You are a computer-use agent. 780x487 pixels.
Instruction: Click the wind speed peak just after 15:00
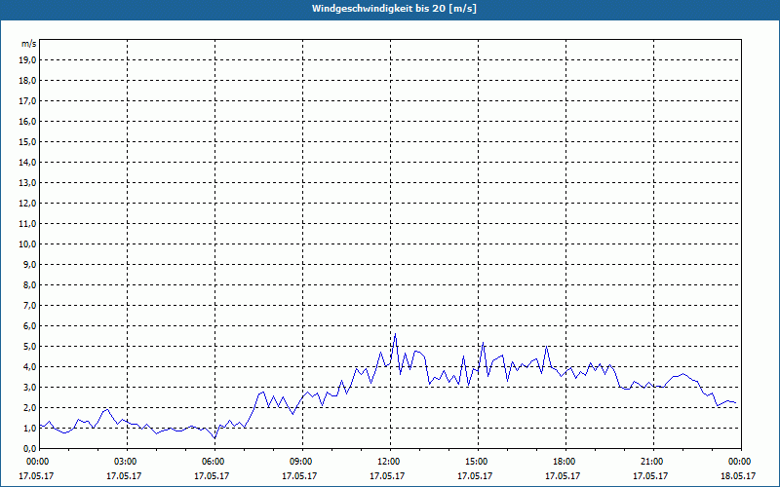coord(483,343)
